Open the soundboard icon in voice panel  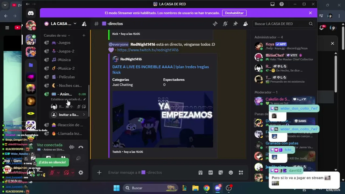[x=79, y=158]
